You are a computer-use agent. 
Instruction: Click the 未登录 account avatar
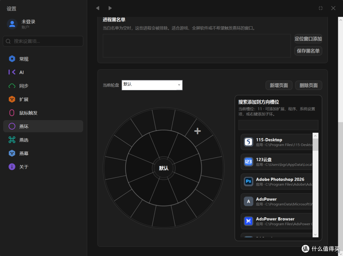click(12, 24)
